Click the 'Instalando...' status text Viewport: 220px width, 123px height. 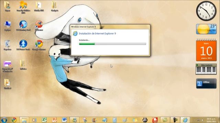click(84, 40)
